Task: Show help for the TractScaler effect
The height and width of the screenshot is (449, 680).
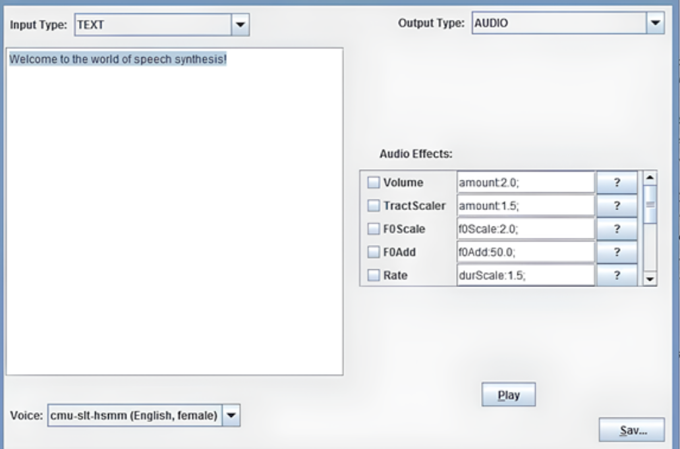Action: 617,205
